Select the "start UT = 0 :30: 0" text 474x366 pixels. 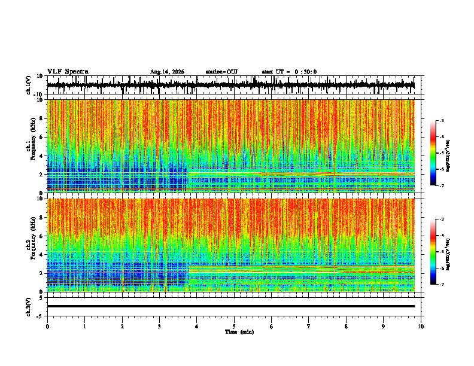coord(289,72)
